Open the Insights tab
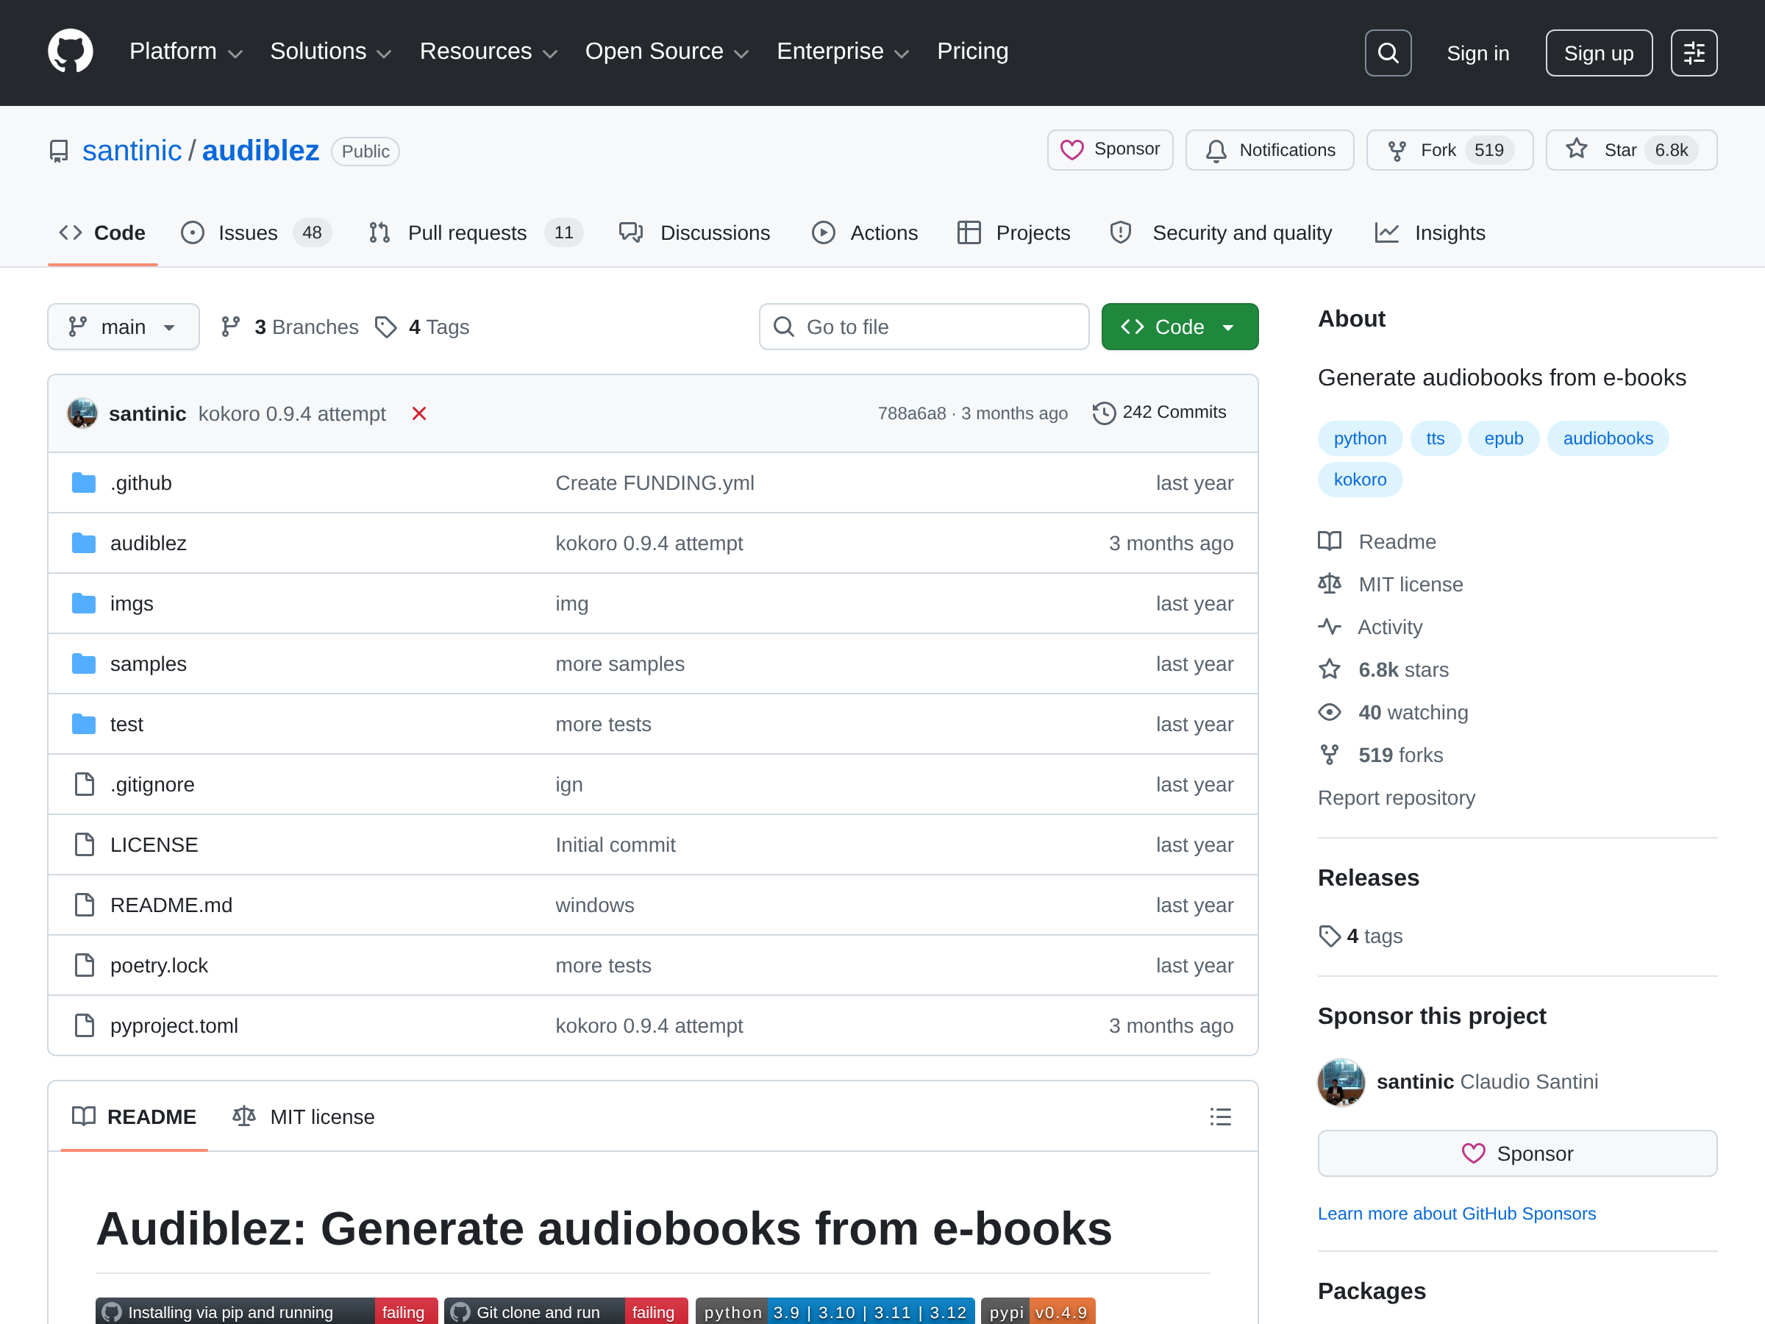 click(1430, 233)
